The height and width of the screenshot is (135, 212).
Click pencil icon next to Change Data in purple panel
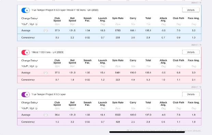(37, 103)
